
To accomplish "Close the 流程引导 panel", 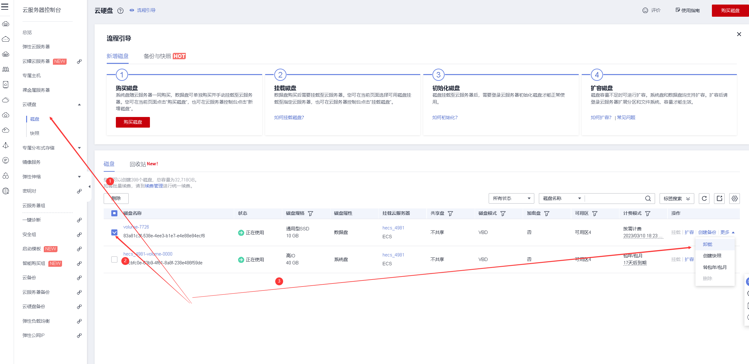I will coord(739,34).
